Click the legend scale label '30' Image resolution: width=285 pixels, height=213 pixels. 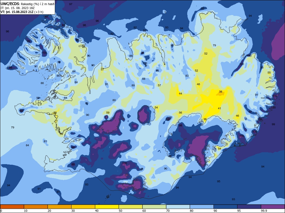click(73, 211)
